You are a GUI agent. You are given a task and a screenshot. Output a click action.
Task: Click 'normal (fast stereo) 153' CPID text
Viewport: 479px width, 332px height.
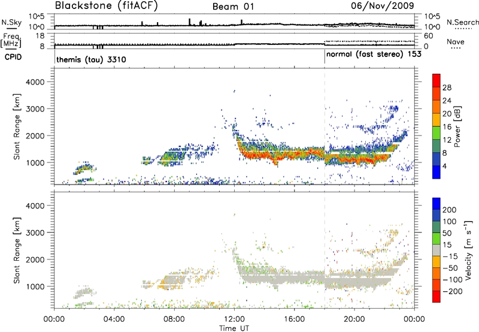pyautogui.click(x=374, y=55)
